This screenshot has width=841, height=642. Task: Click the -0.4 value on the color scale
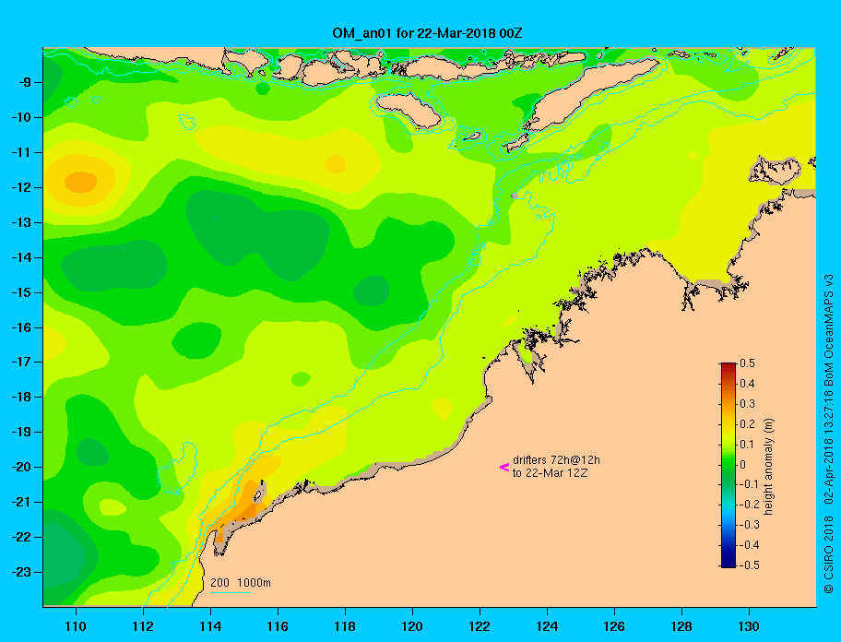(x=750, y=545)
